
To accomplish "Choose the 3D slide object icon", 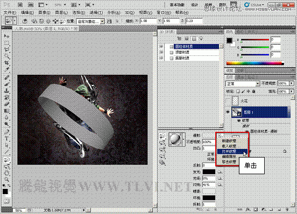I will [x=55, y=21].
